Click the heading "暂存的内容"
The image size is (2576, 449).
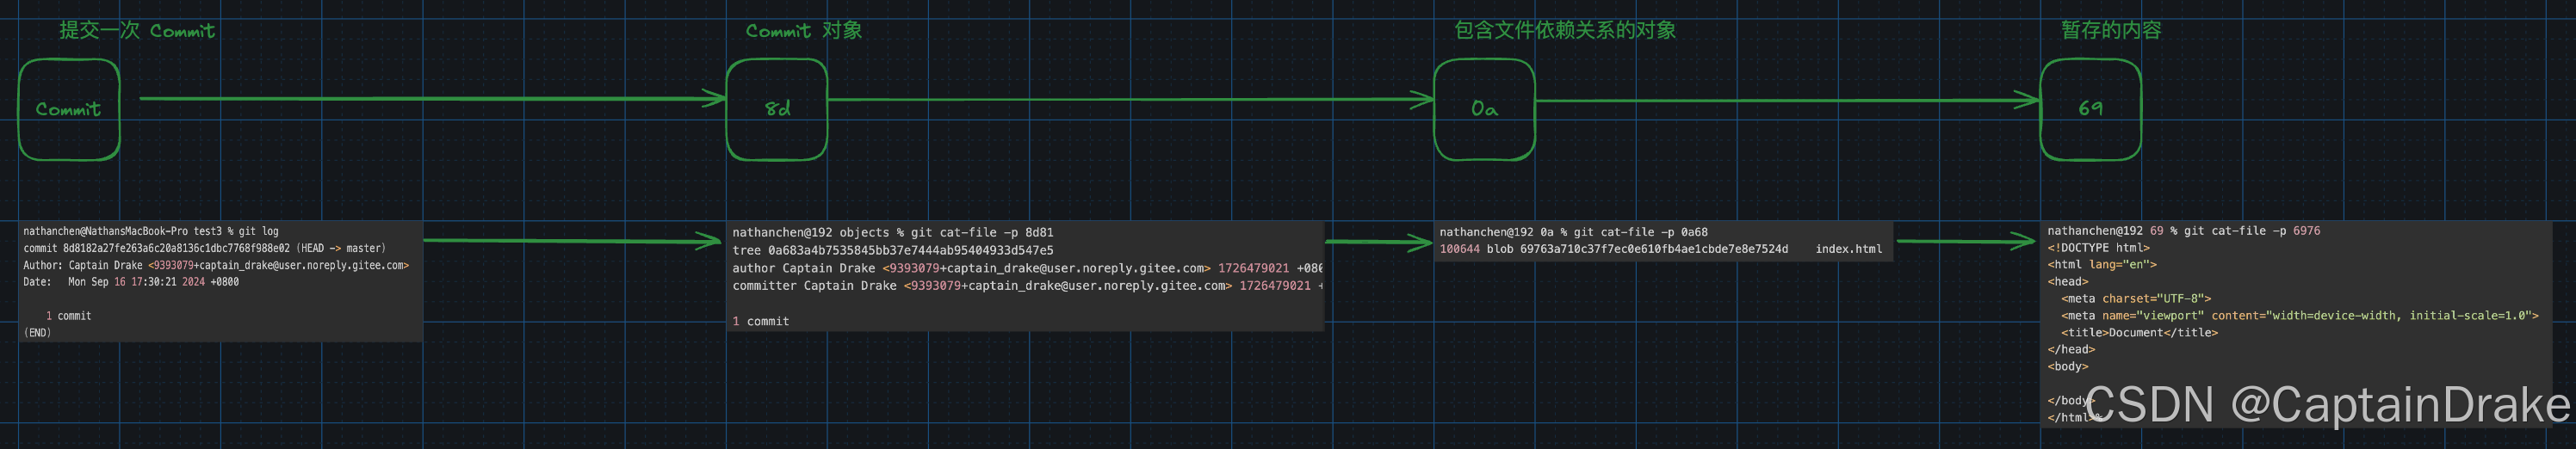pos(2111,30)
